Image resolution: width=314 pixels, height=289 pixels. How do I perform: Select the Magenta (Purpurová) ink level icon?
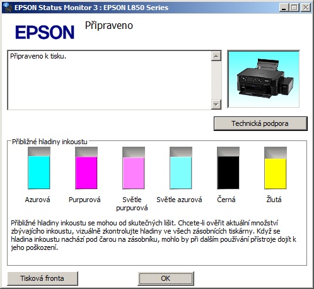tap(86, 168)
